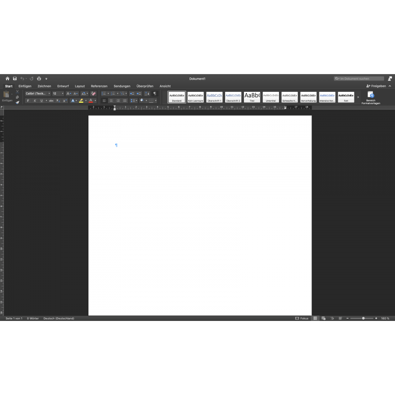The height and width of the screenshot is (395, 395).
Task: Click the clear formatting eraser icon
Action: (x=93, y=93)
